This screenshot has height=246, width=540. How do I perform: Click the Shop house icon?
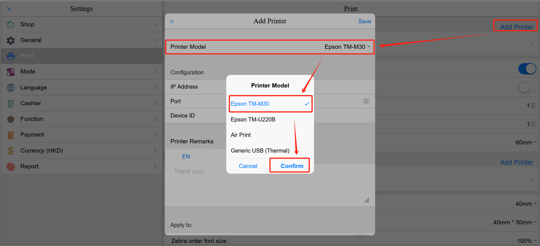[x=11, y=25]
